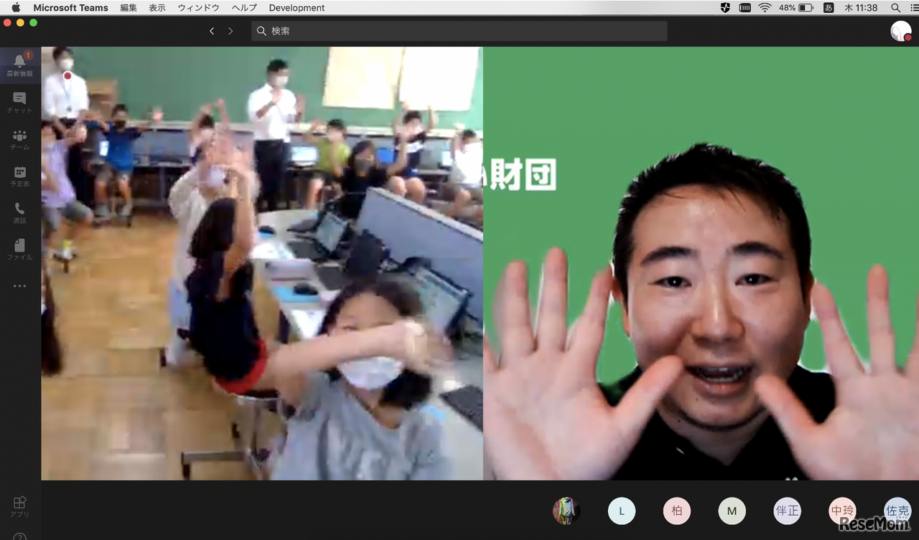Show more apps via the ellipsis icon

19,286
